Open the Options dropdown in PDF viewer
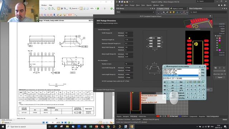The image size is (229, 129). 6,123
